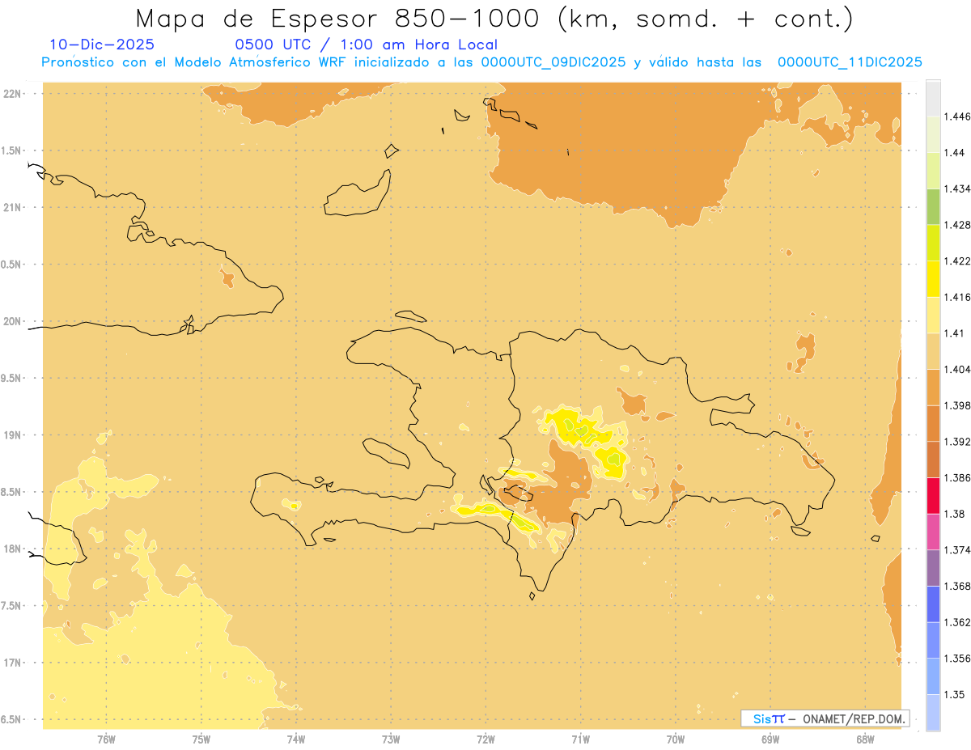Click the legend value '1.44'
The image size is (971, 750).
[956, 152]
